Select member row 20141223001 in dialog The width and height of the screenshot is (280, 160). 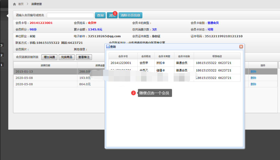coord(174,63)
